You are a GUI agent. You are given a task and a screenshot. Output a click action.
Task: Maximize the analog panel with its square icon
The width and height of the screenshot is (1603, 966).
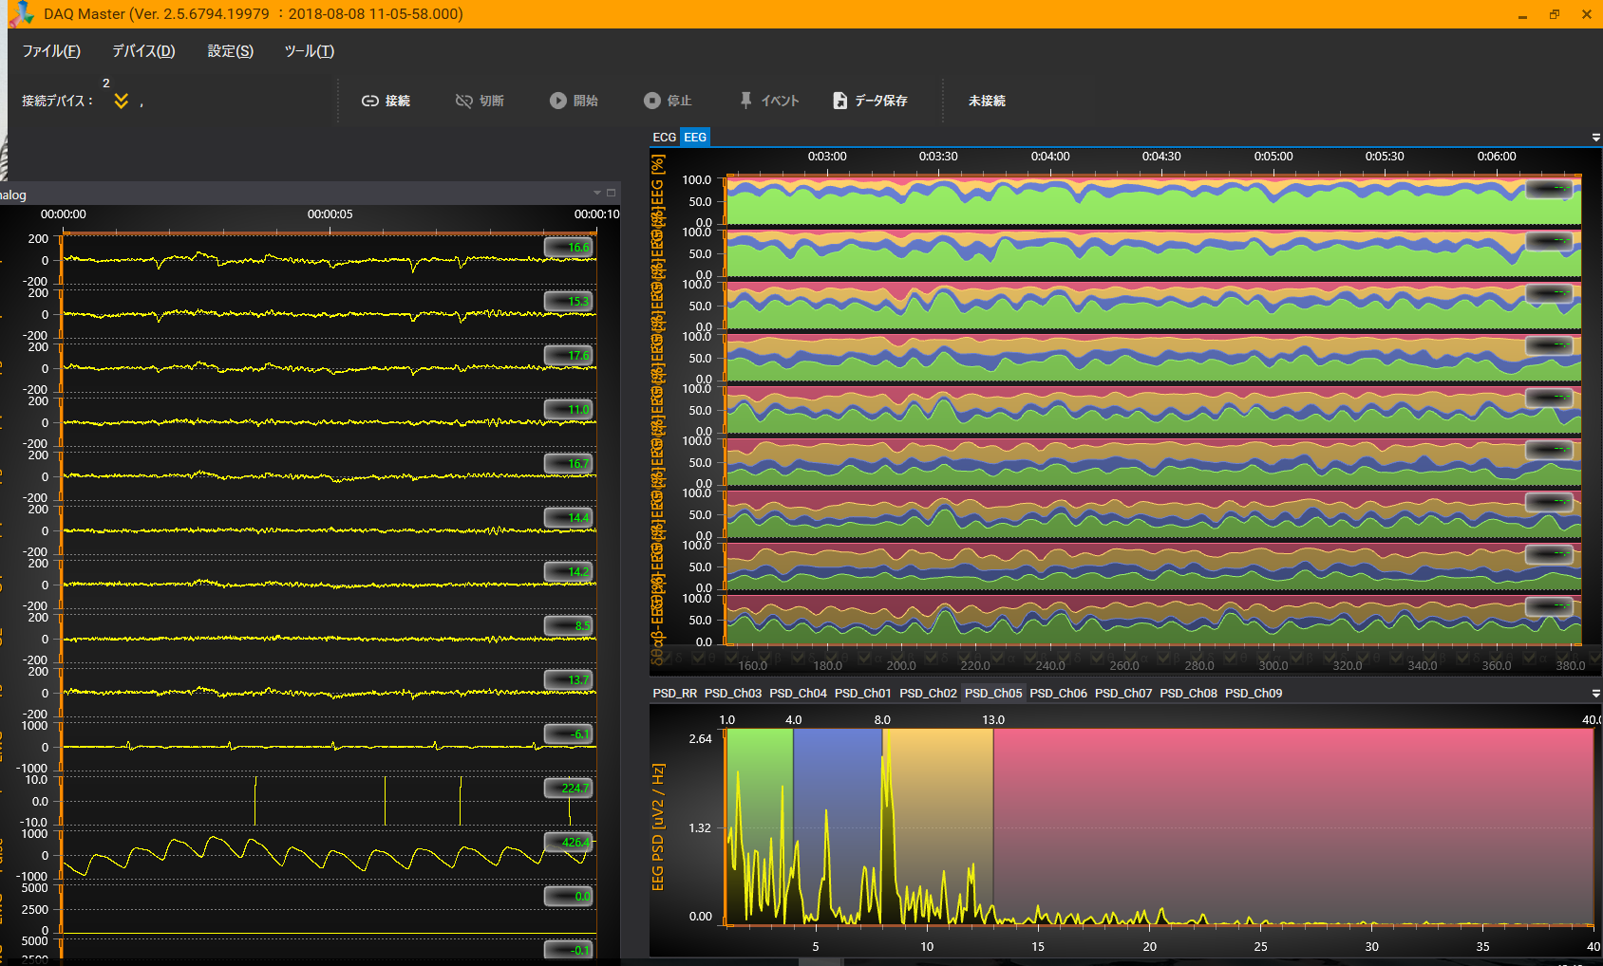coord(611,193)
